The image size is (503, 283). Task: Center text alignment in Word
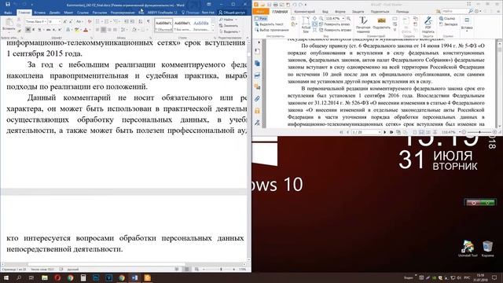(103, 30)
